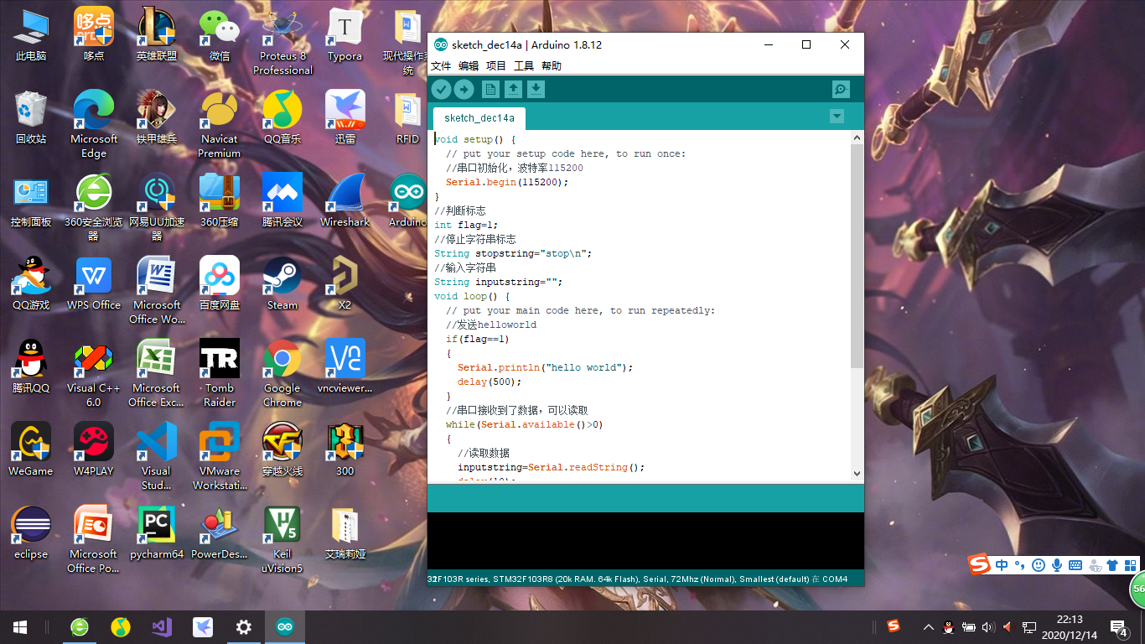Screen dimensions: 1145x644
Task: Select the Proteus 8 Professional desktop icon
Action: (282, 42)
